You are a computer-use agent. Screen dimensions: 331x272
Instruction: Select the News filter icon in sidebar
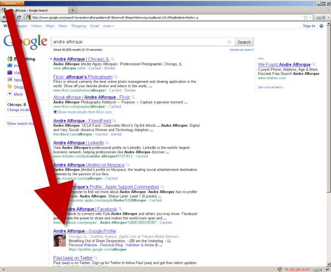pos(10,79)
